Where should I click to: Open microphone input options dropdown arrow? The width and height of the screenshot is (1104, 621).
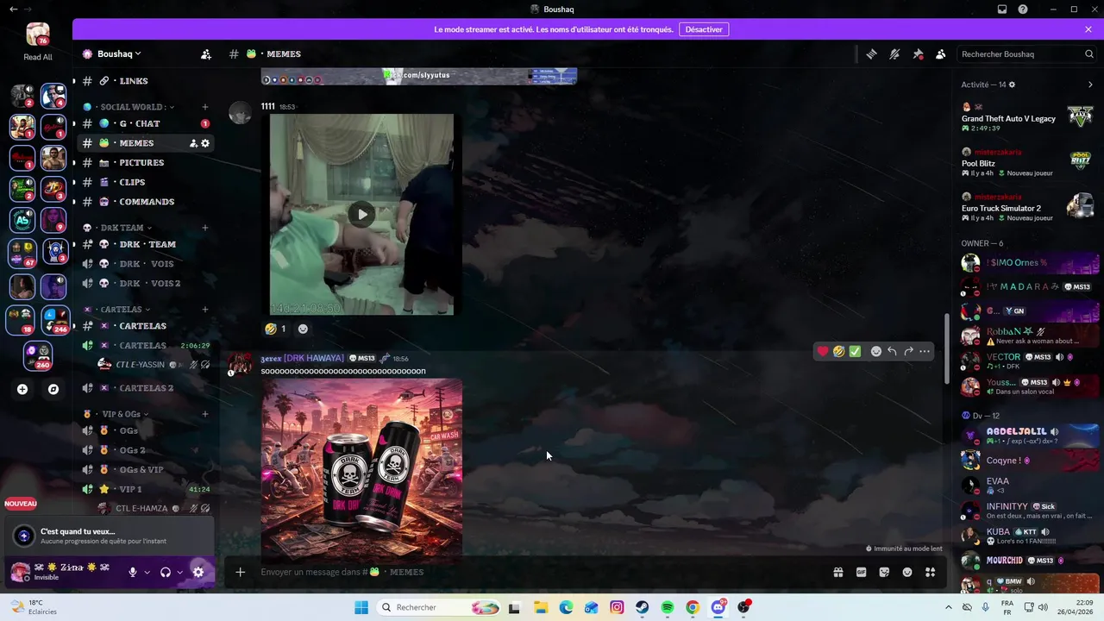(147, 572)
